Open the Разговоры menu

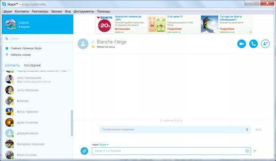click(x=40, y=11)
